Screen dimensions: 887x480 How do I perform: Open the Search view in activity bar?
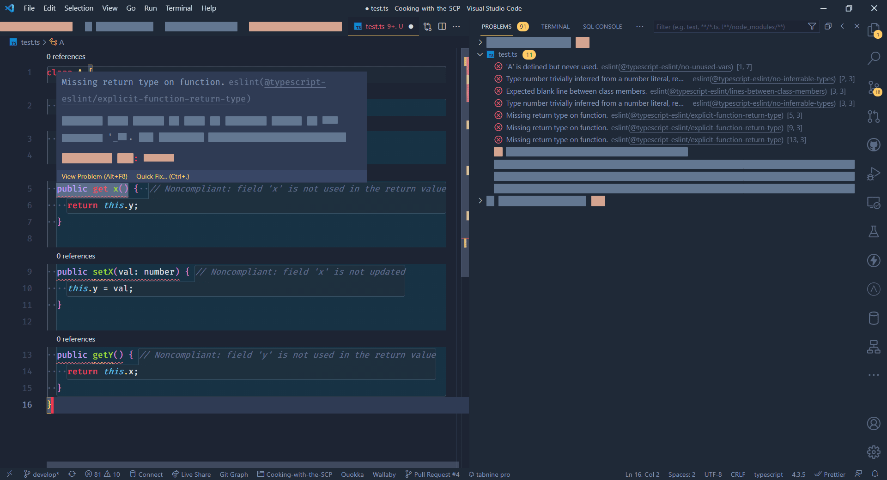pos(874,59)
